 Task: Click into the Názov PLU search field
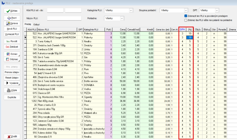(x=64, y=18)
